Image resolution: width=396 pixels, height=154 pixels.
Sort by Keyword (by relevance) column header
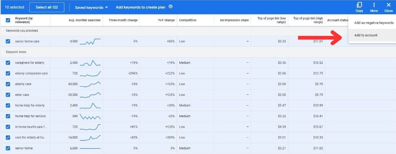tap(24, 20)
